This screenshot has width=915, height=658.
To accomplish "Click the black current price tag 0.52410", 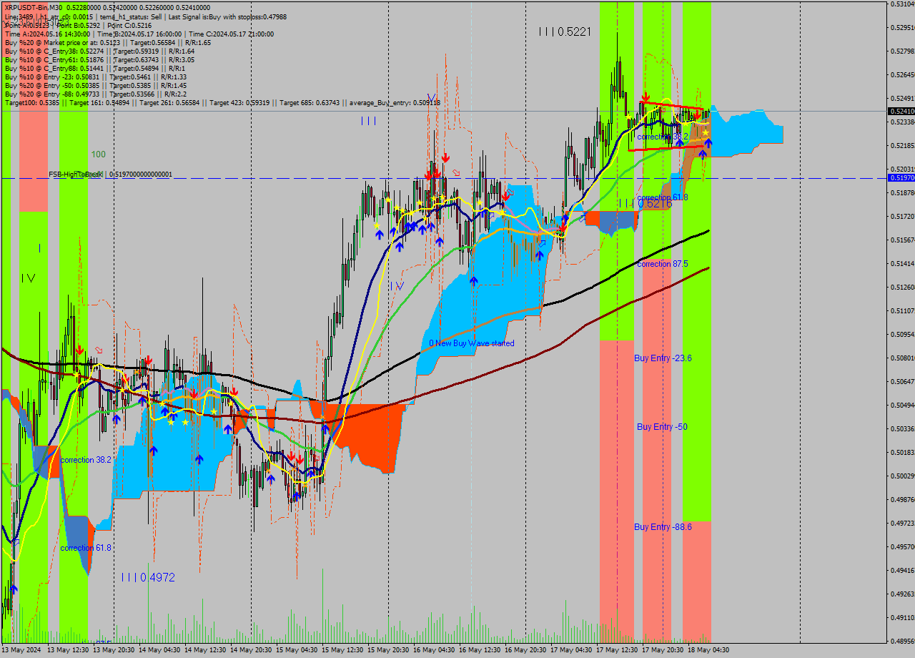I will point(901,111).
